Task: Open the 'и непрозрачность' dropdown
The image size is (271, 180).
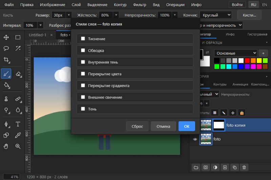Action: (221, 25)
